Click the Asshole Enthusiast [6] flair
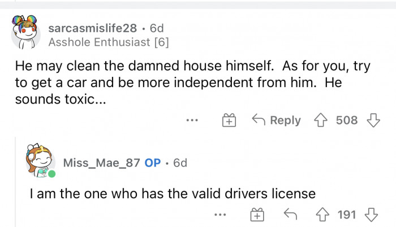396x227 pixels. [109, 41]
